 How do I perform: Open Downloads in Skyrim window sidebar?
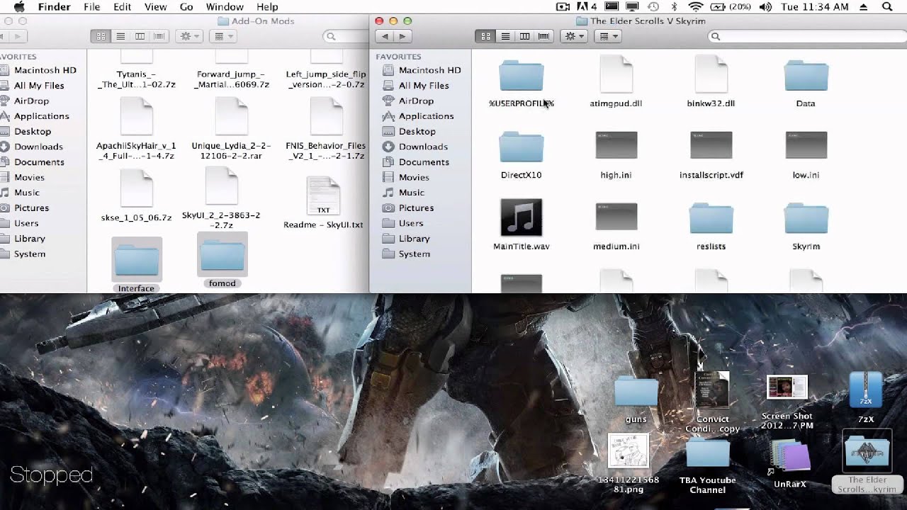point(423,147)
